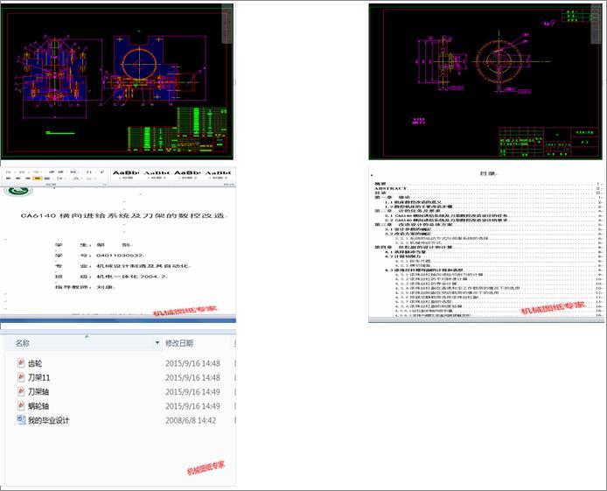Click the student number 04011030532

tap(120, 256)
